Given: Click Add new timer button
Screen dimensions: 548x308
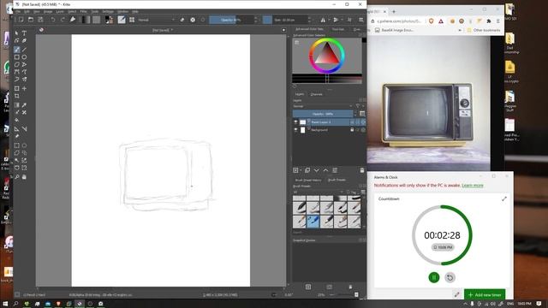Looking at the screenshot, I should pyautogui.click(x=485, y=294).
